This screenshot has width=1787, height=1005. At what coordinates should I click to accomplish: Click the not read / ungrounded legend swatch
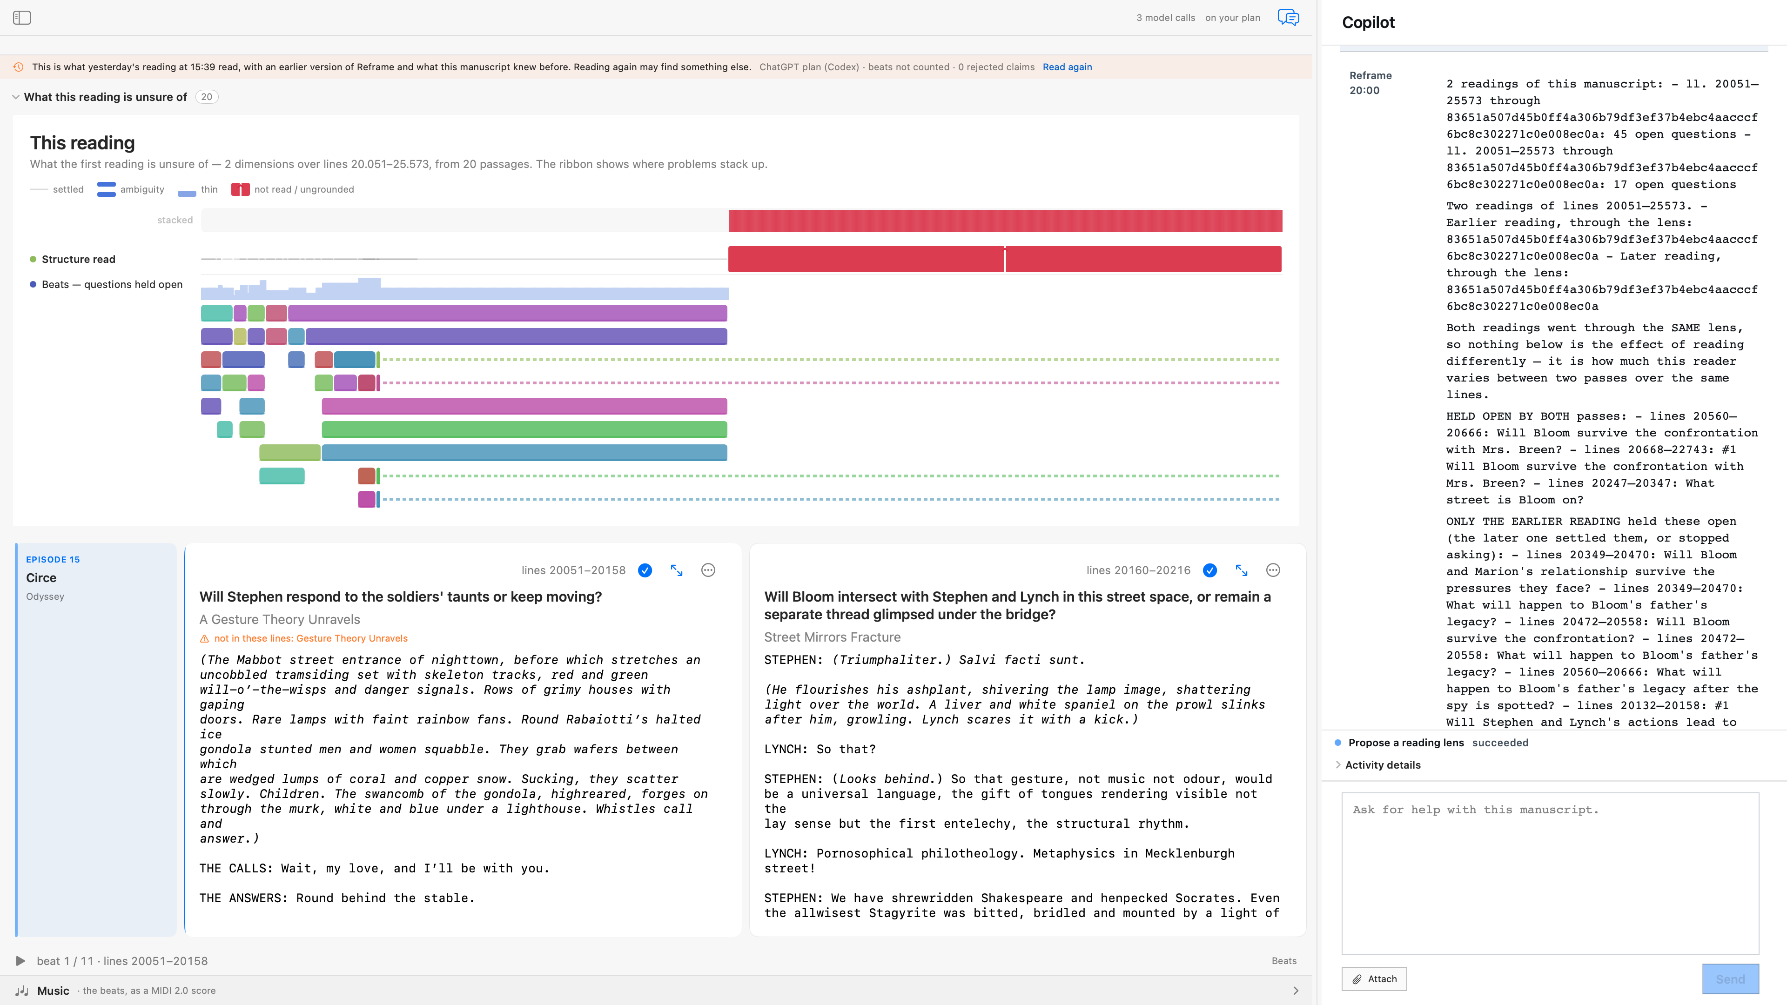coord(240,189)
